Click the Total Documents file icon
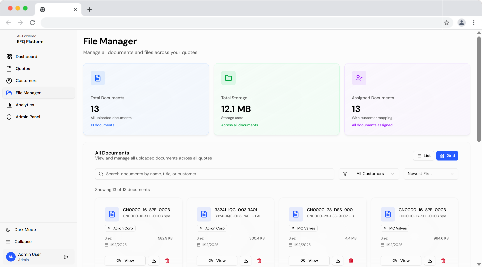Screen dimensions: 482x267 click(98, 78)
